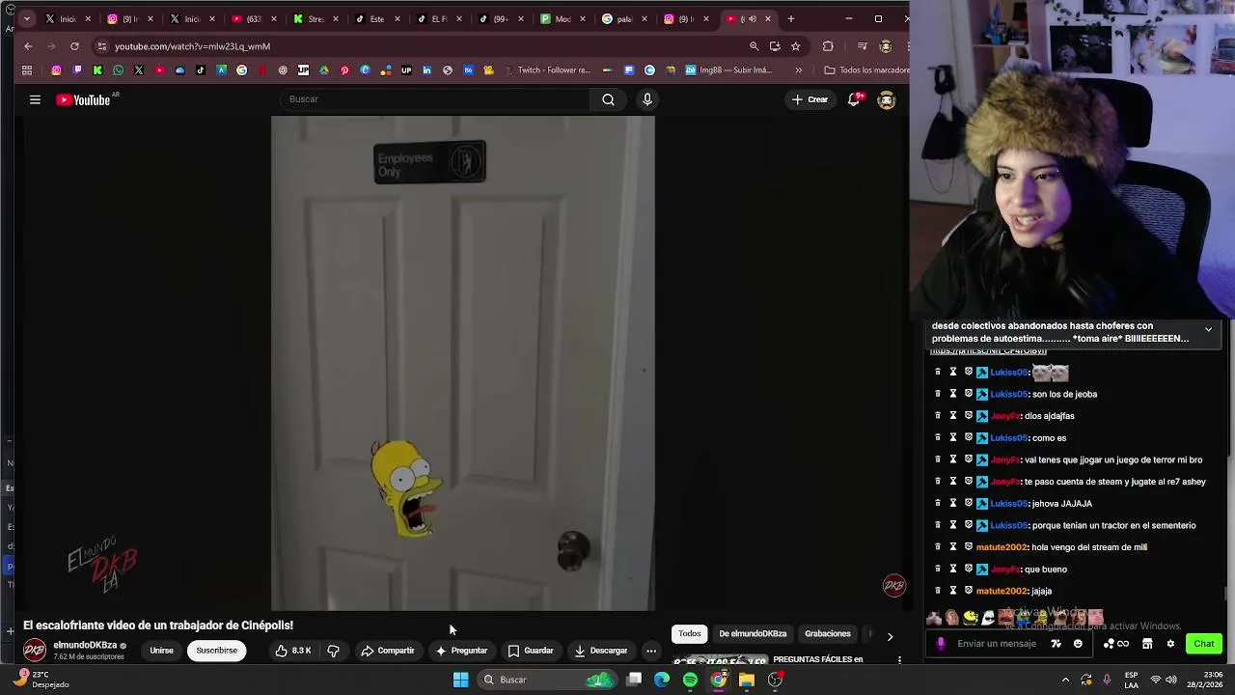This screenshot has width=1235, height=695.
Task: Open Todos los marcadores bookmarks folder
Action: tap(865, 70)
